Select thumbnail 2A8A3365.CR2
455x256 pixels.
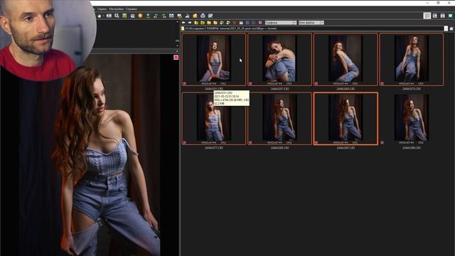tap(346, 59)
